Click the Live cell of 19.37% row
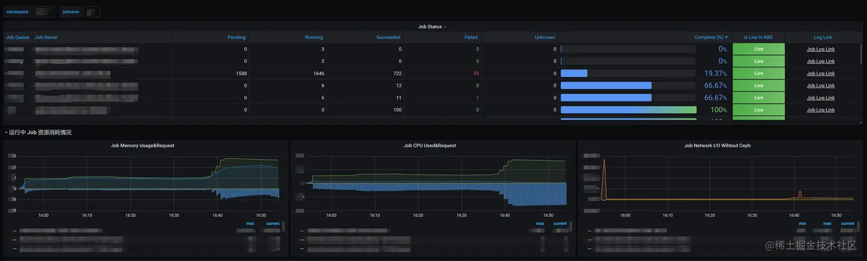Screen dimensions: 867x261 pyautogui.click(x=759, y=73)
